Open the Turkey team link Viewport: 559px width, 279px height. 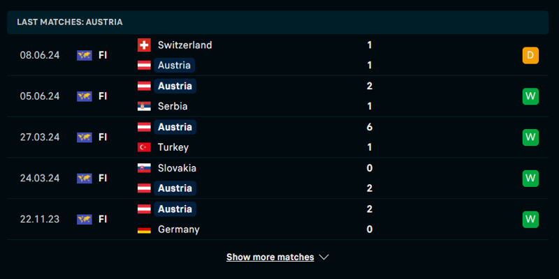(173, 147)
